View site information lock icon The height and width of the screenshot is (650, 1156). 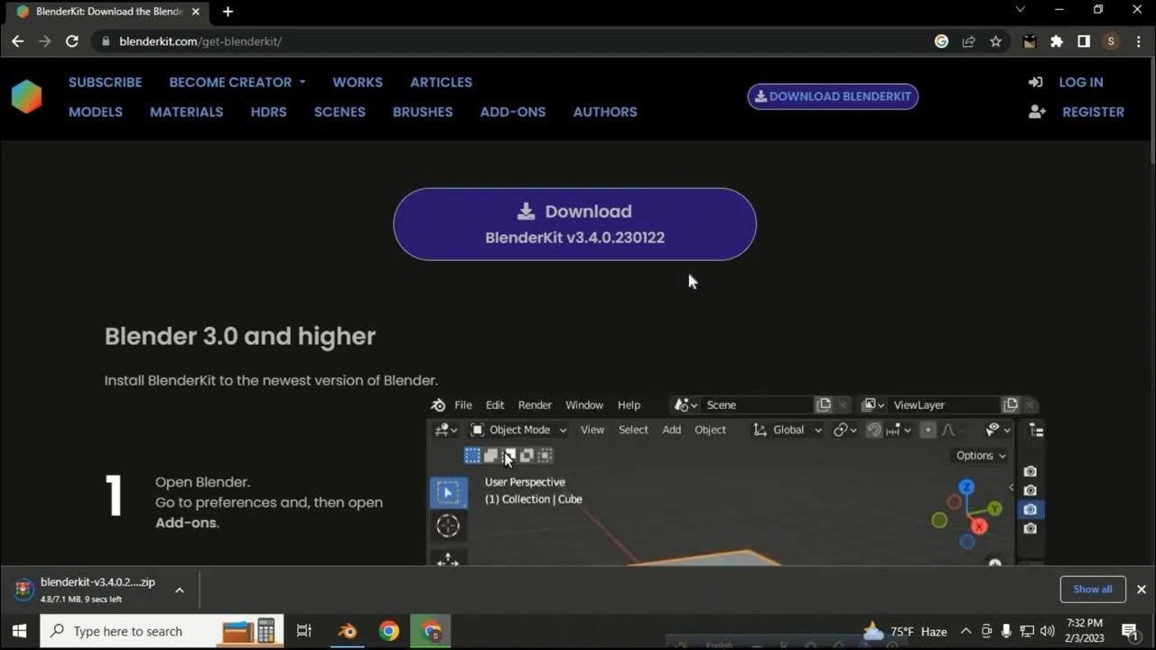(x=106, y=42)
